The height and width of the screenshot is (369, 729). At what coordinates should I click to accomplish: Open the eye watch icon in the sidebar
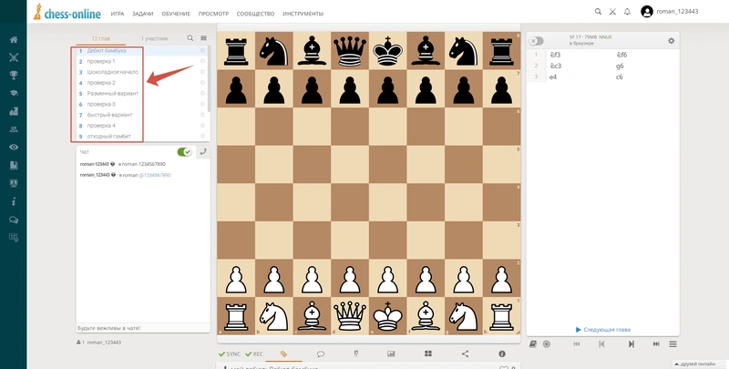[14, 148]
